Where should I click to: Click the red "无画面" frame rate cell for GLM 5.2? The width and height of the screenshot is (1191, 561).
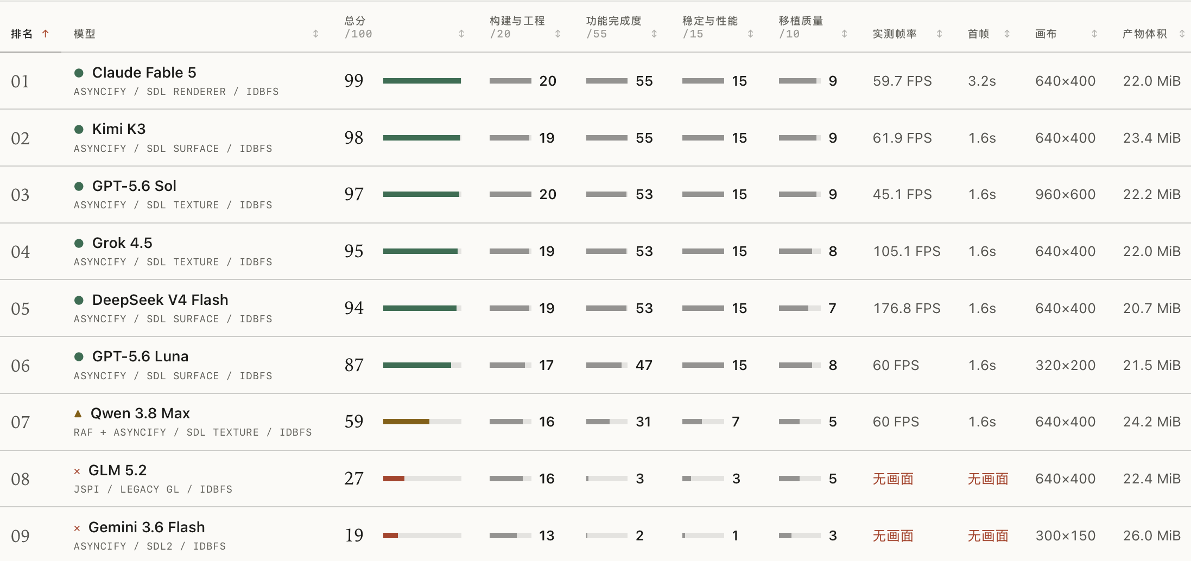coord(893,479)
